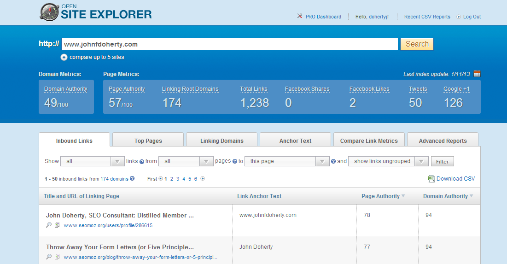Open the PRO Dashboard link
The width and height of the screenshot is (507, 264).
point(323,17)
